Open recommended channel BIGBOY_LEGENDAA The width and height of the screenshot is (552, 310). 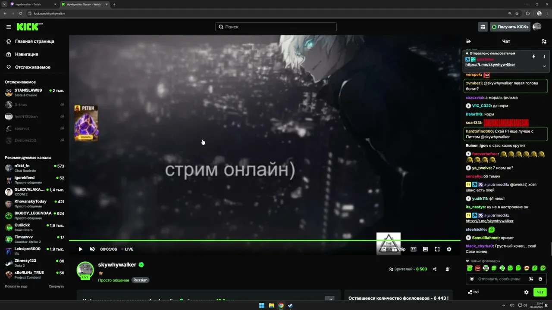34,215
